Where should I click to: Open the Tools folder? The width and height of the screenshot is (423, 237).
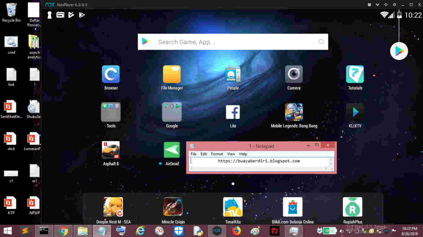tap(111, 112)
